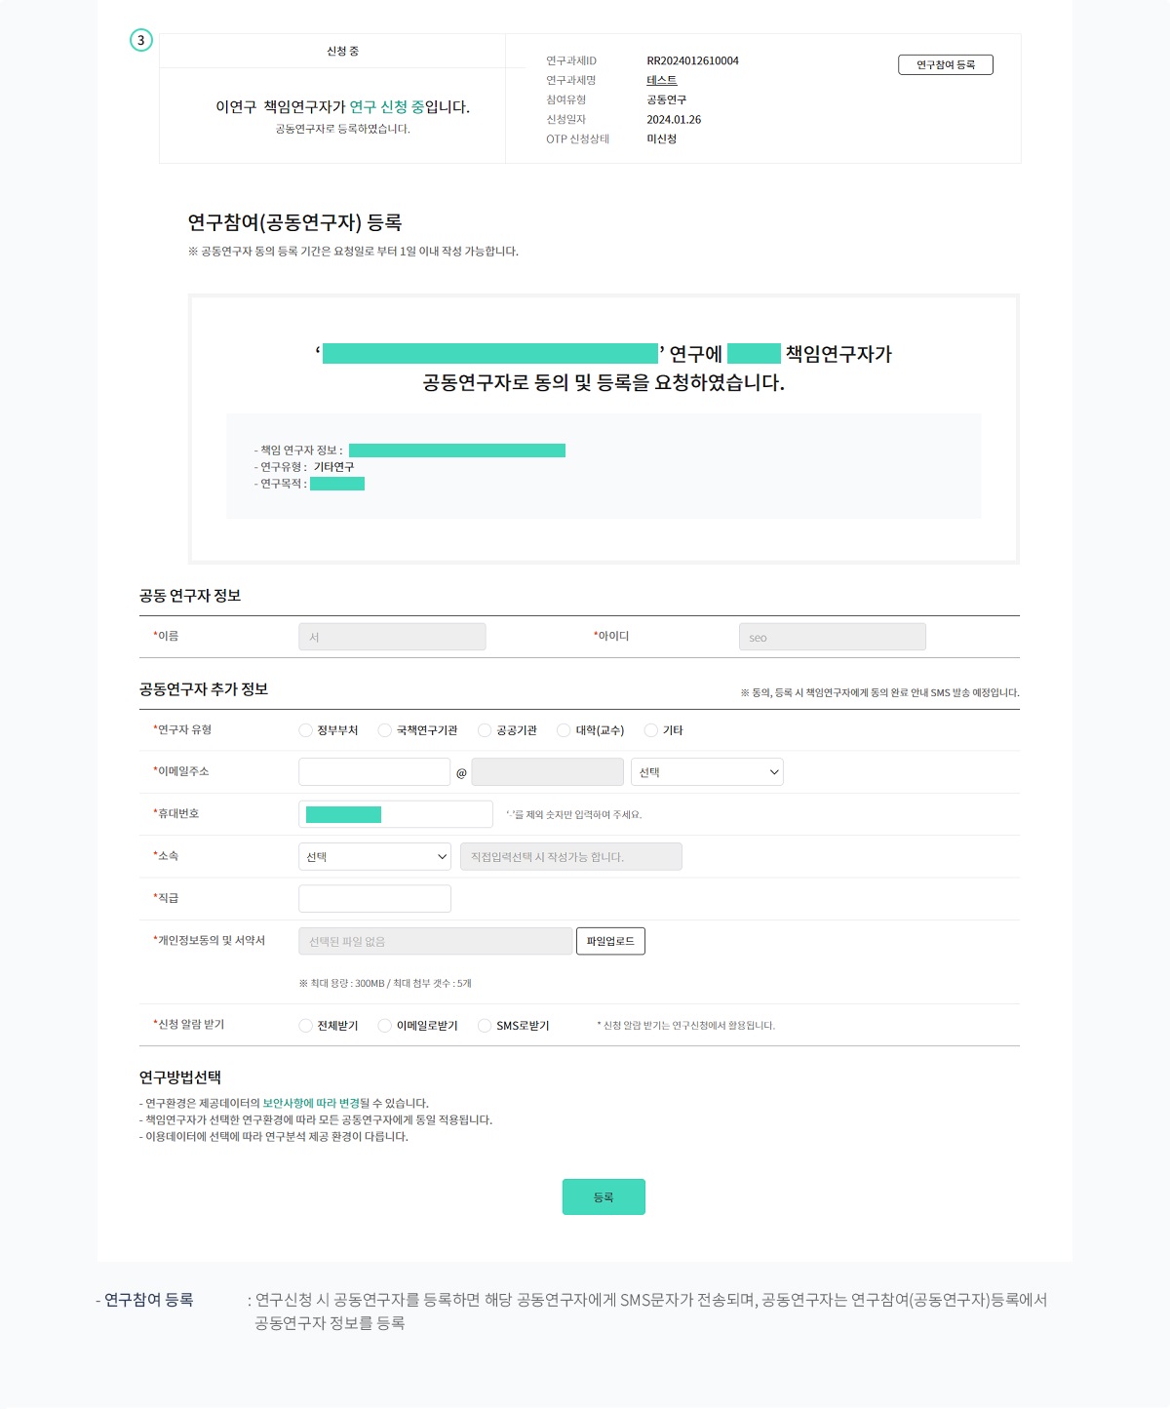
Task: Choose 이메일로받기 notification option
Action: (385, 1026)
